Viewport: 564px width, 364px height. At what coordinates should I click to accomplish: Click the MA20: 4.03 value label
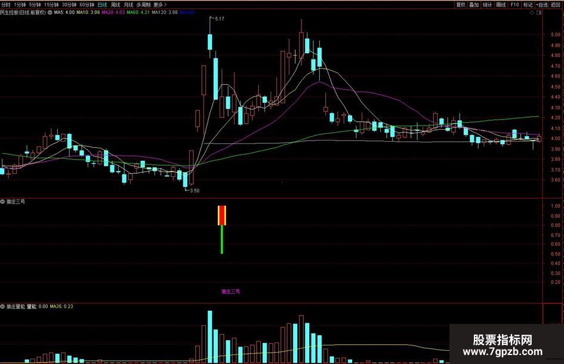(113, 13)
